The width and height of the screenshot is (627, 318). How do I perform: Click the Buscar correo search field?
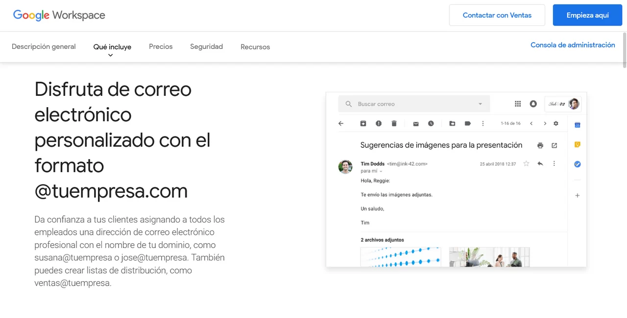click(414, 104)
